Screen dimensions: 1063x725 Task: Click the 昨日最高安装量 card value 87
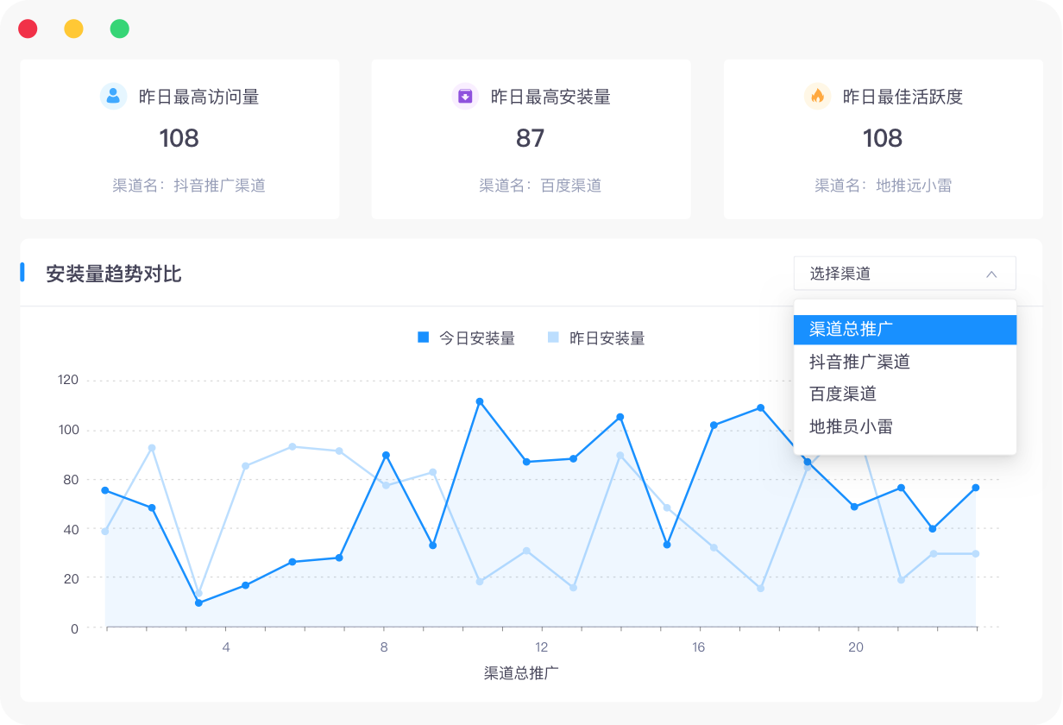point(531,138)
